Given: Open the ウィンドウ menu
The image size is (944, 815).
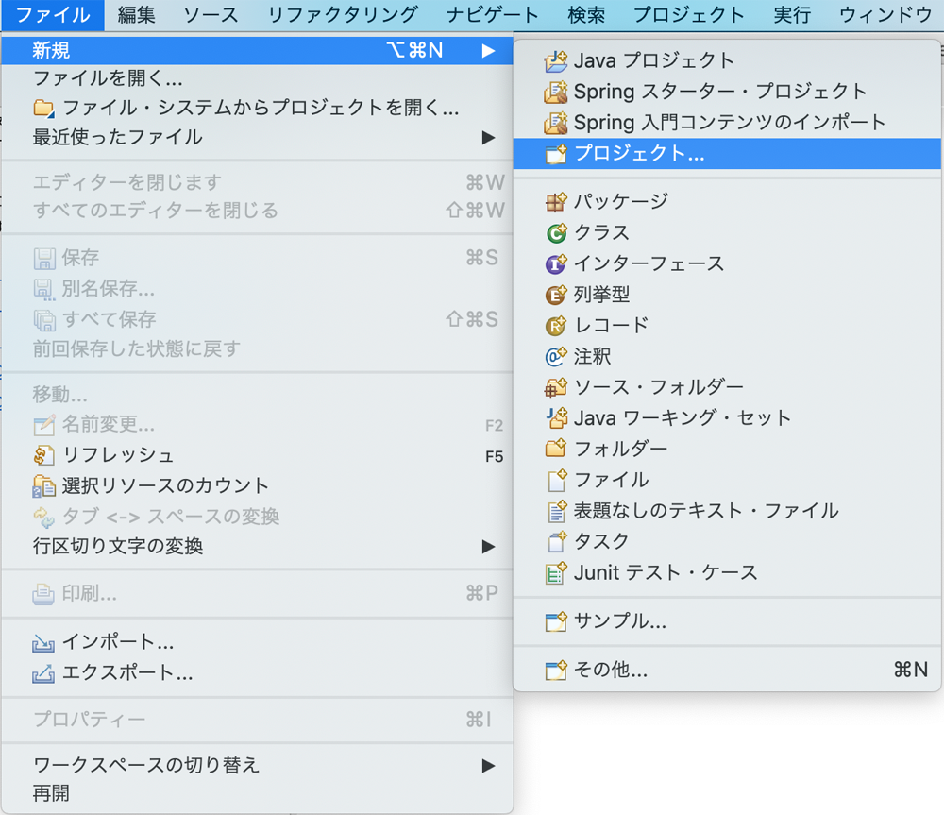Looking at the screenshot, I should tap(885, 15).
